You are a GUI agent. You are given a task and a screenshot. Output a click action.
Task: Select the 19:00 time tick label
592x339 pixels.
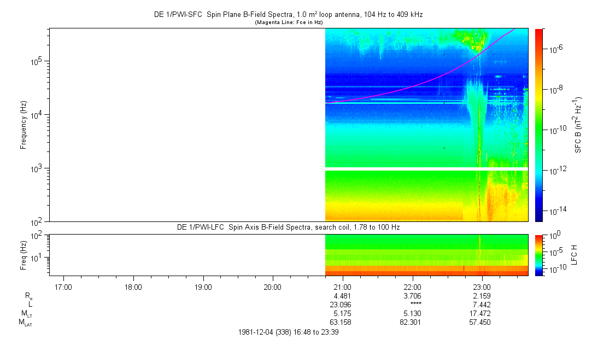click(203, 287)
